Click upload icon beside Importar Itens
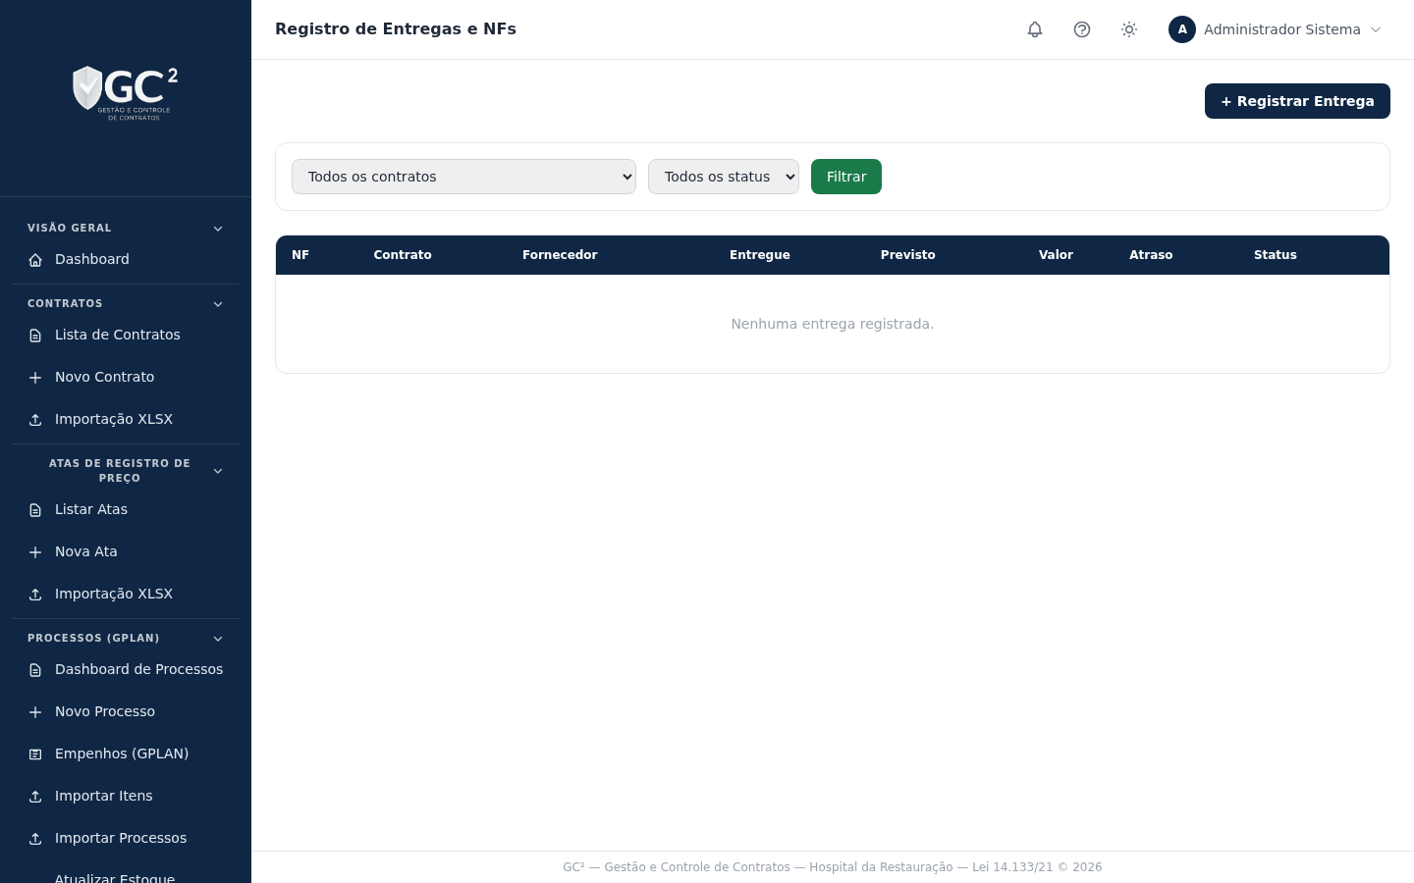The image size is (1414, 883). click(x=35, y=797)
